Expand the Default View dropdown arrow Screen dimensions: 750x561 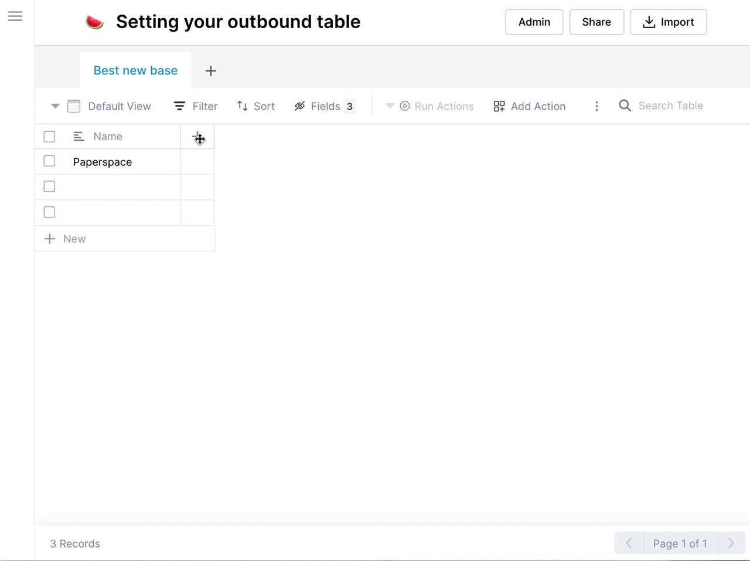coord(55,106)
